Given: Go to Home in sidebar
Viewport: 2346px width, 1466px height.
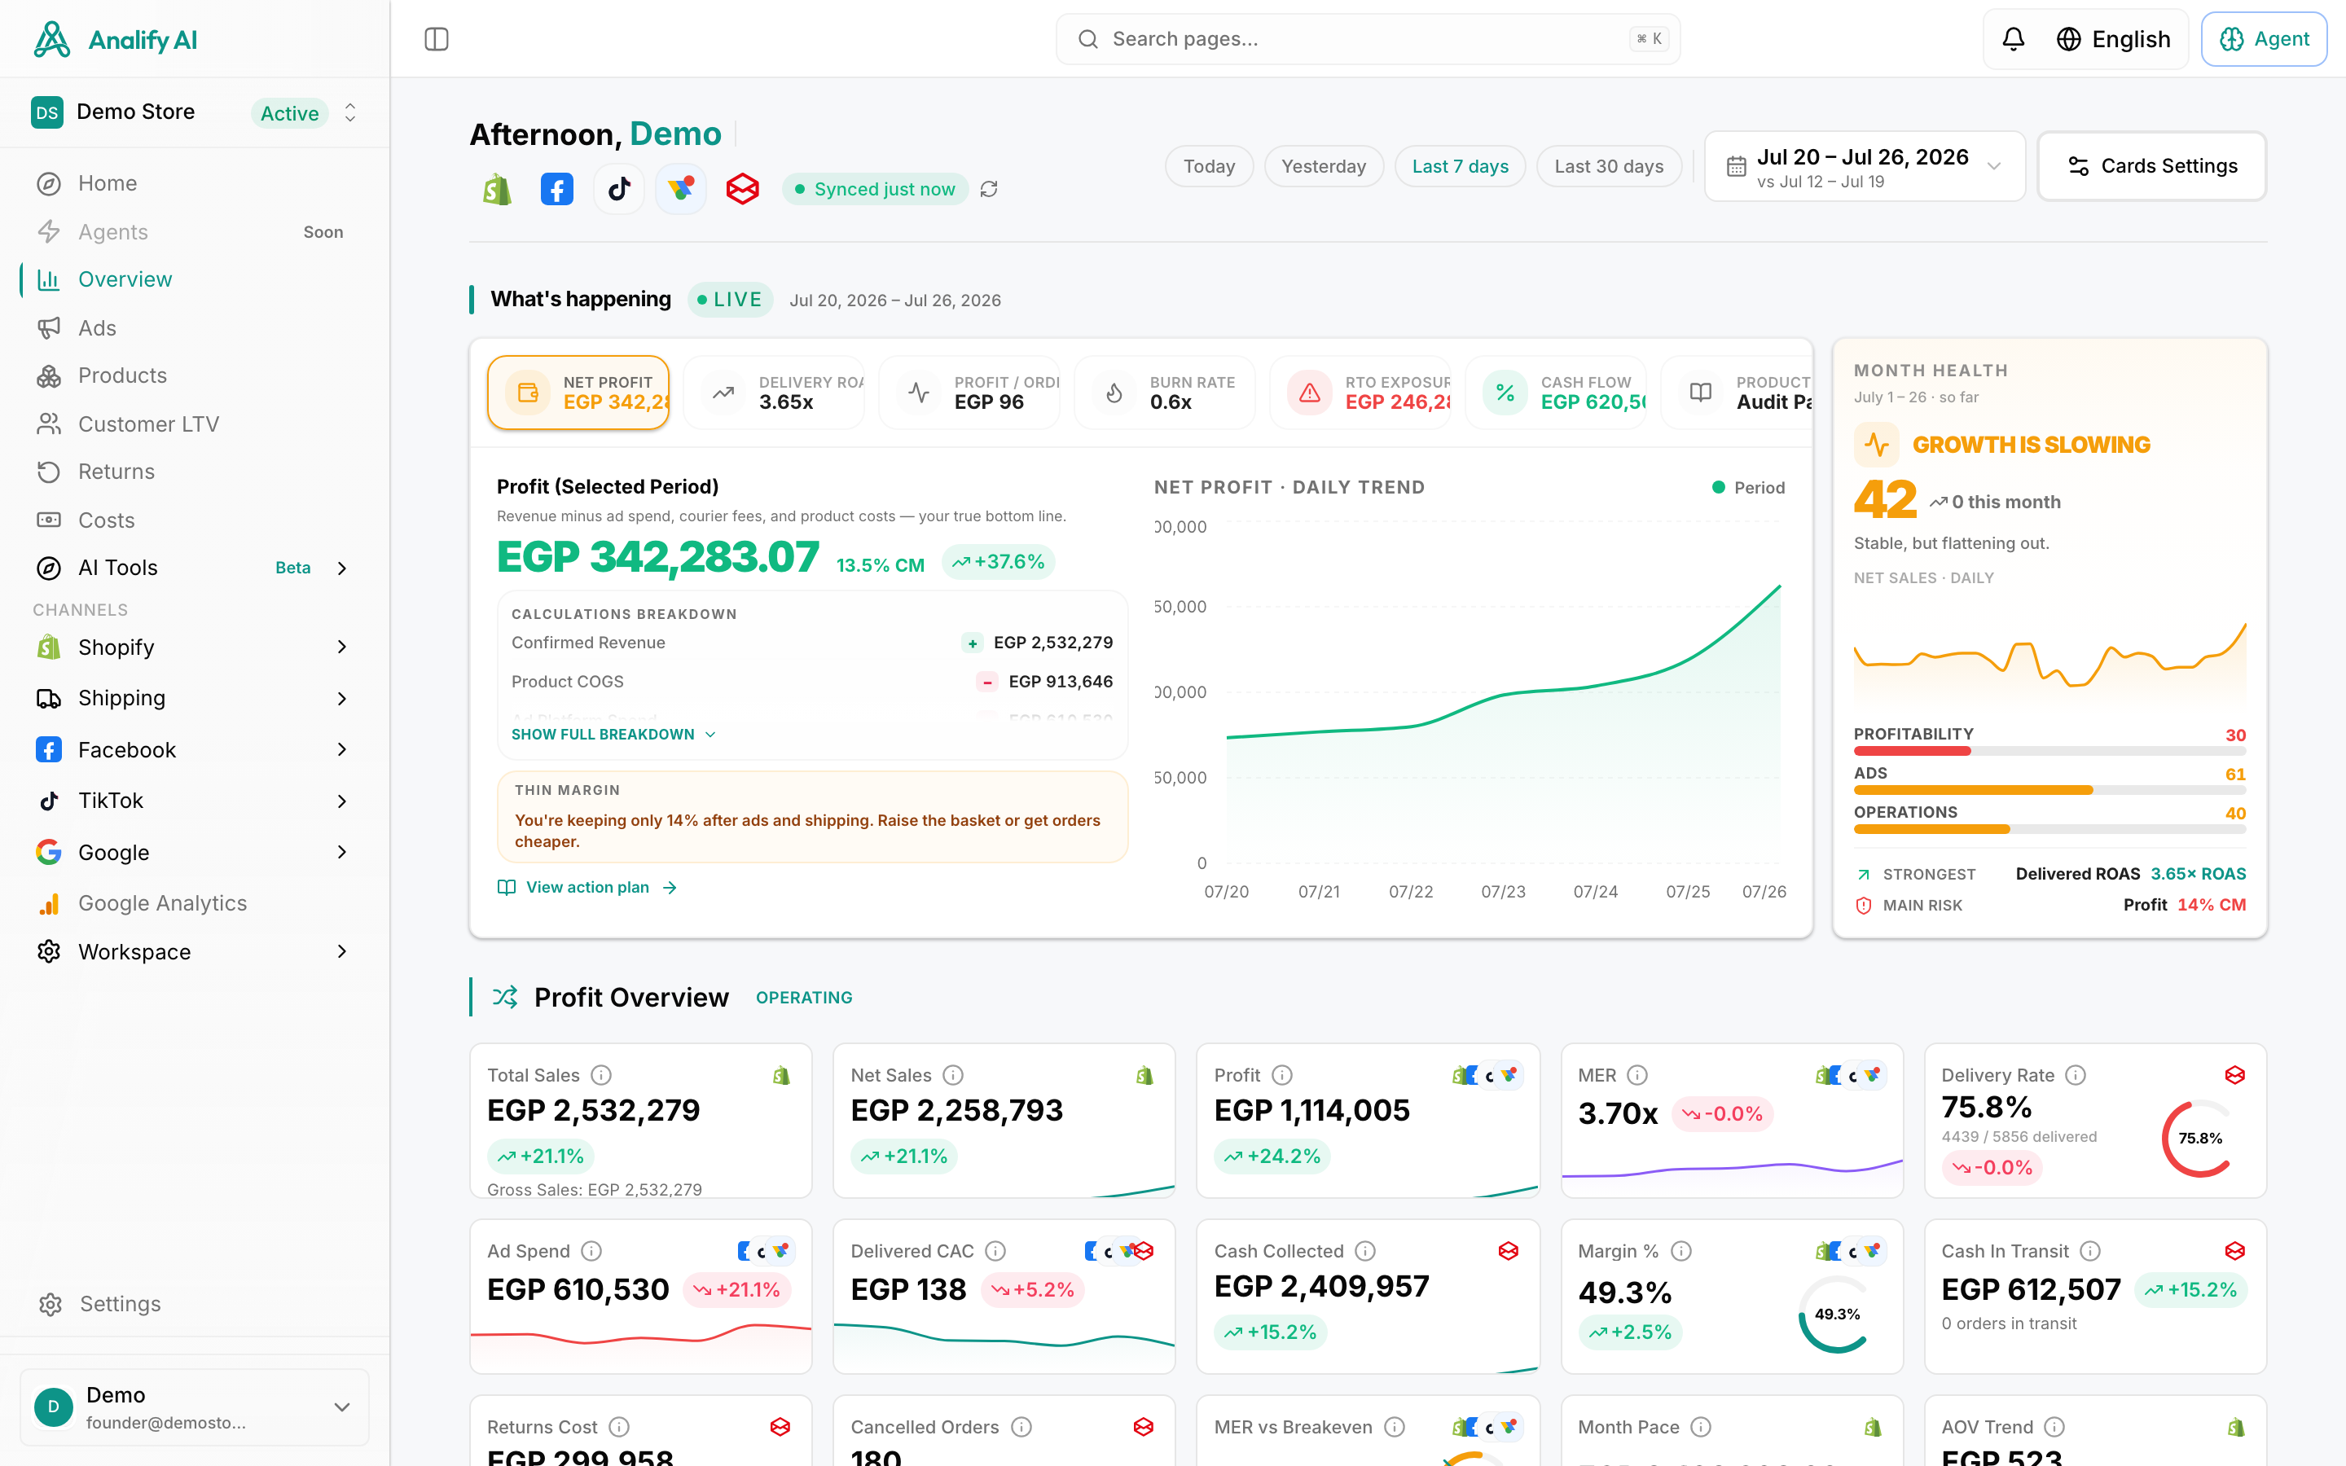Looking at the screenshot, I should pos(194,183).
